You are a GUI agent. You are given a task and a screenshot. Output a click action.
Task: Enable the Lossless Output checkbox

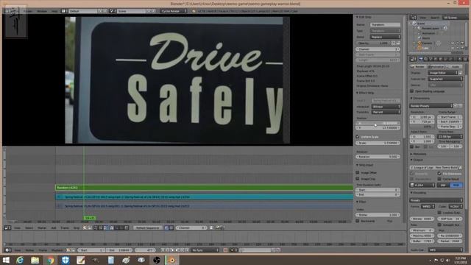tap(439, 213)
